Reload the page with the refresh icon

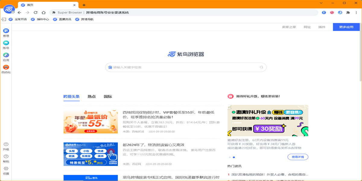click(x=36, y=13)
